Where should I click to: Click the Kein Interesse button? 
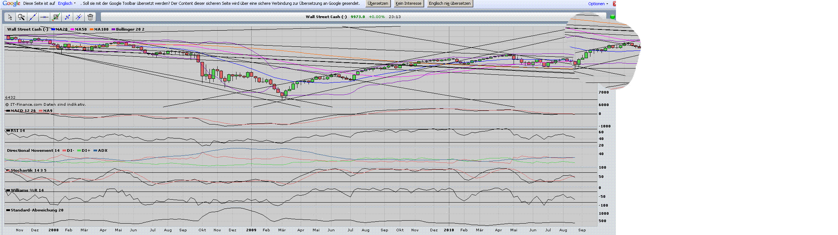(408, 3)
